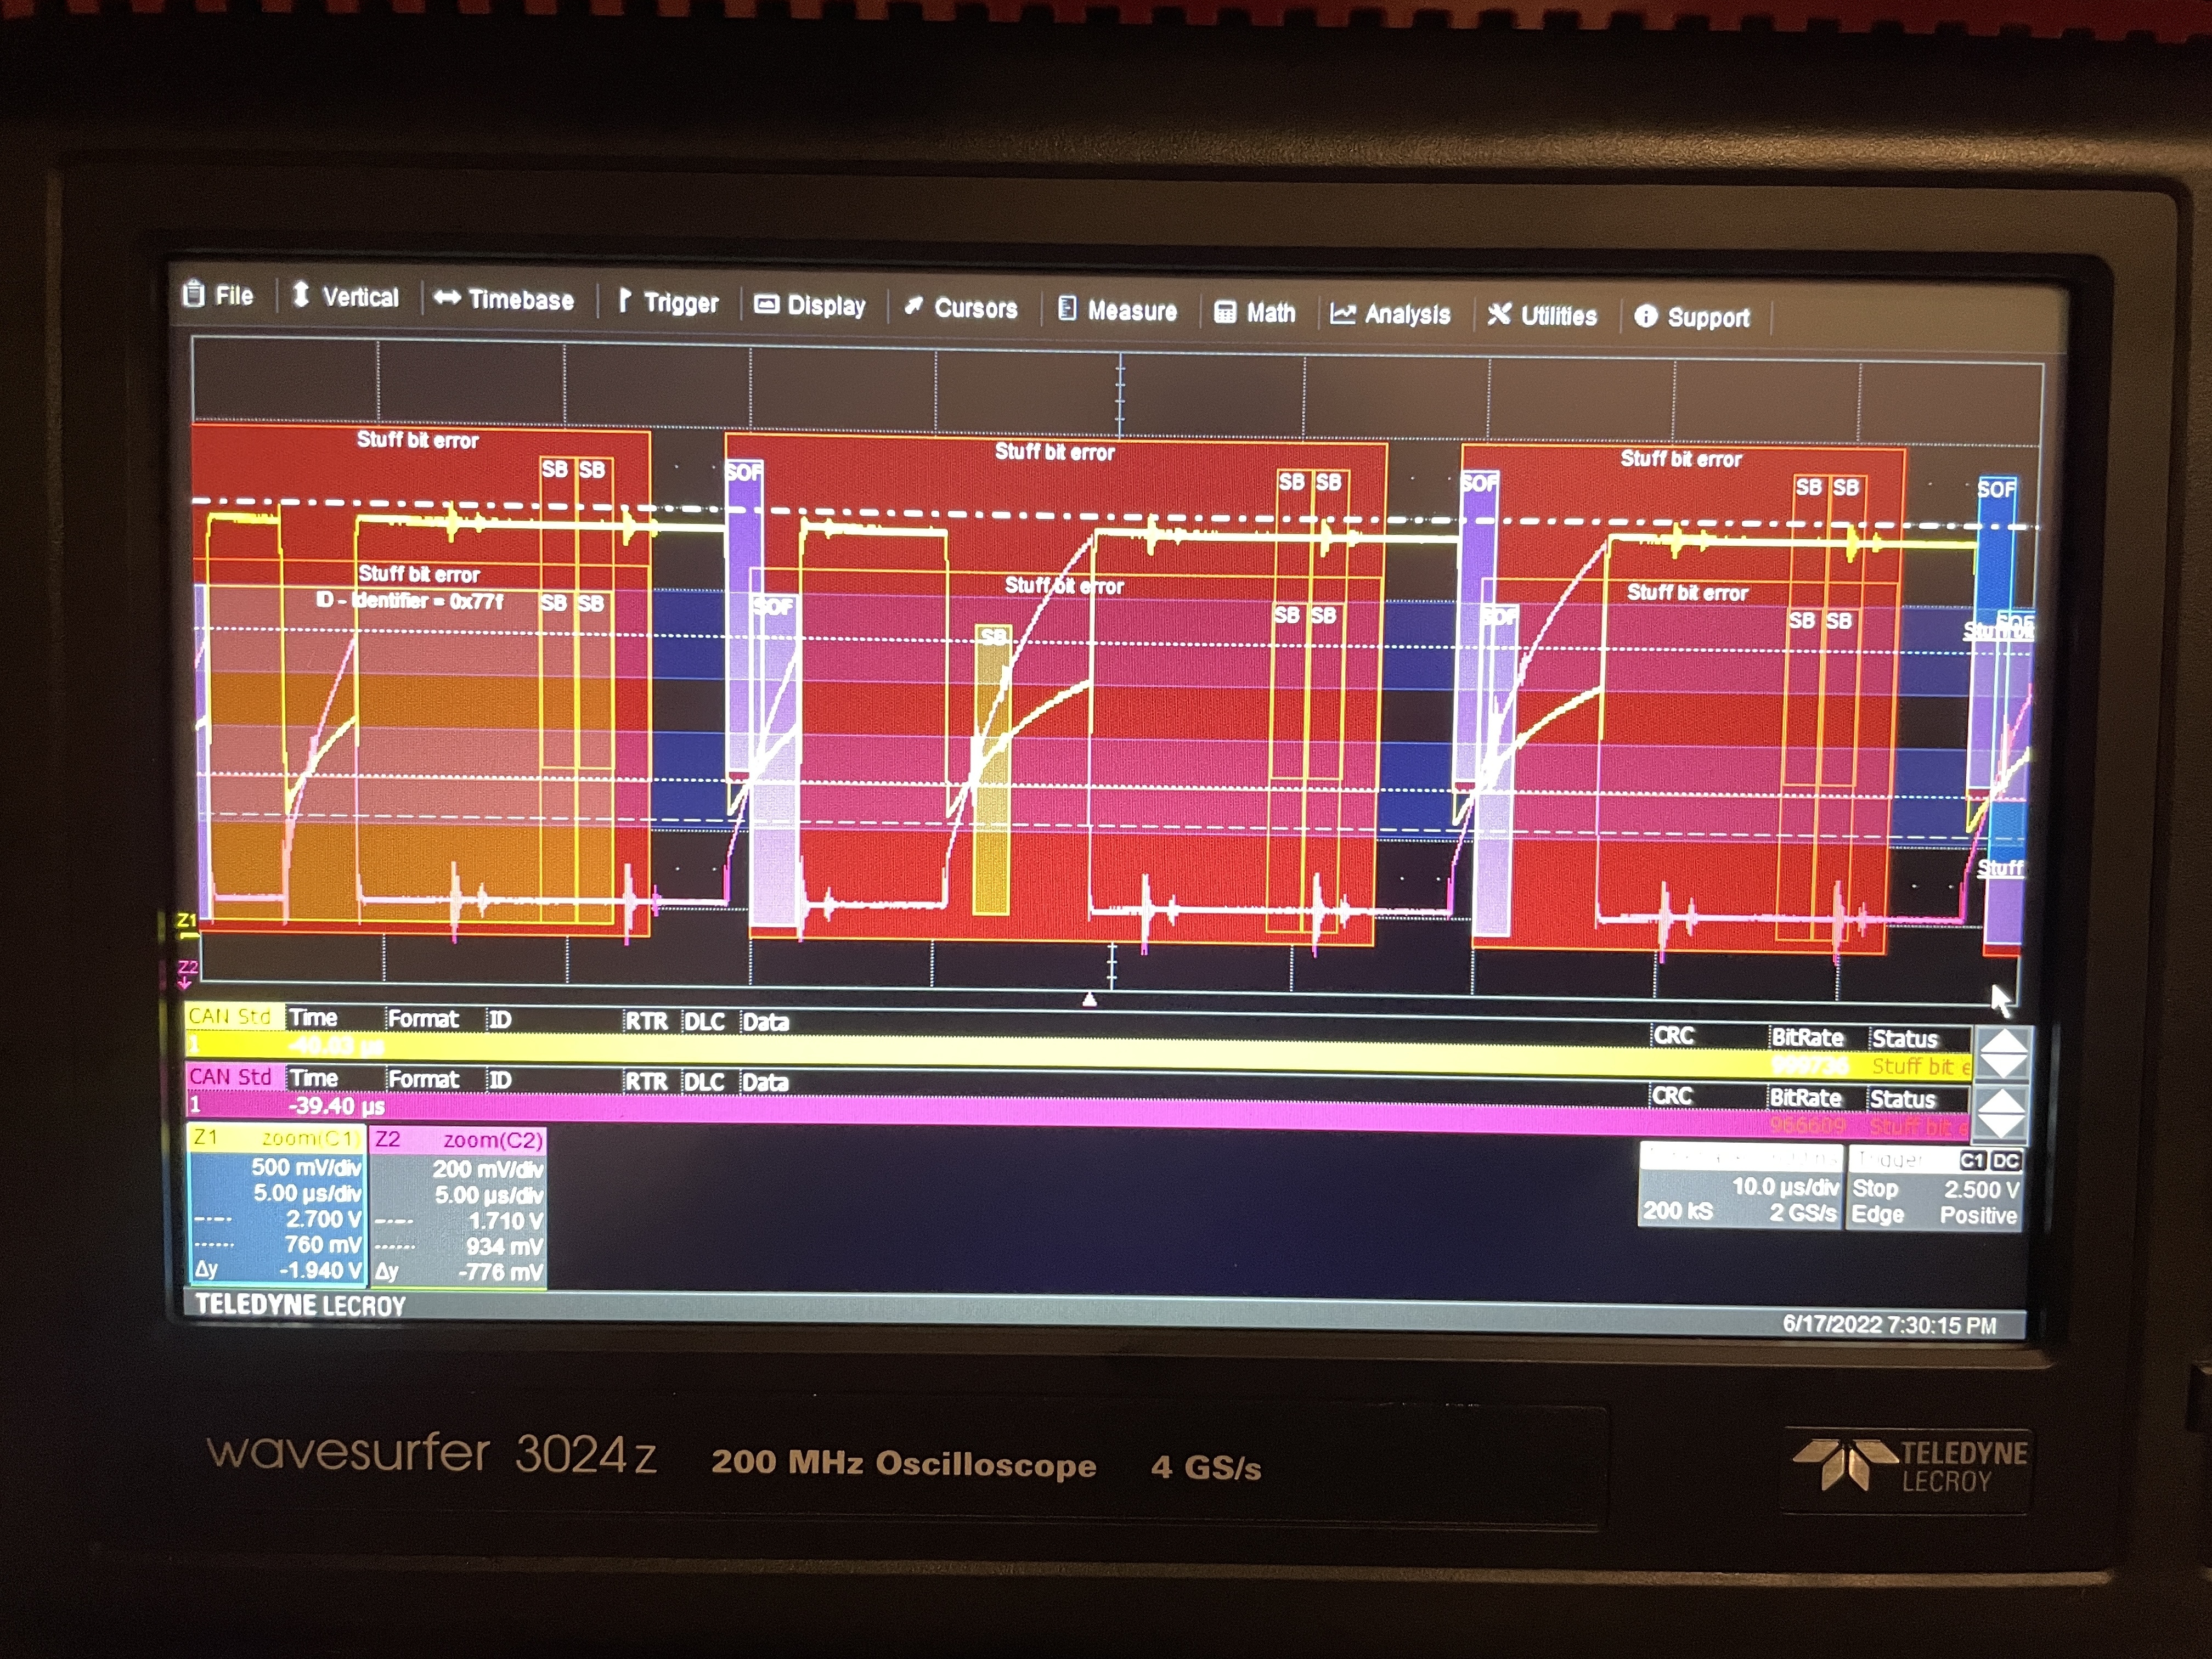Open the Analysis menu
Viewport: 2212px width, 1659px height.
tap(1390, 315)
